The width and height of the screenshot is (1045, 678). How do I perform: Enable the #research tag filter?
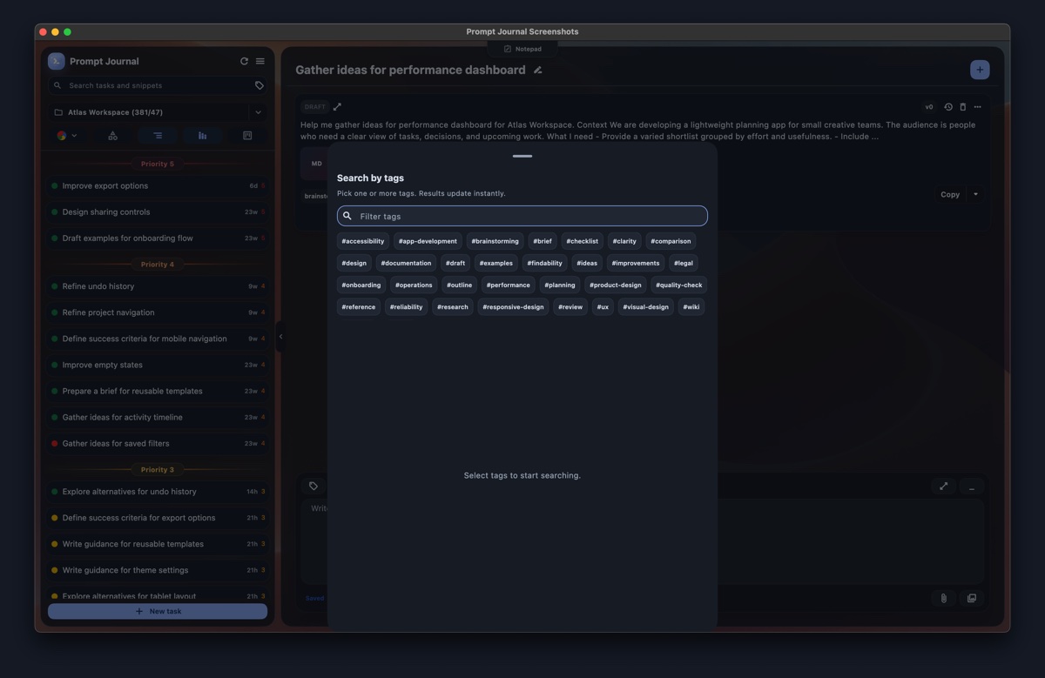point(453,306)
